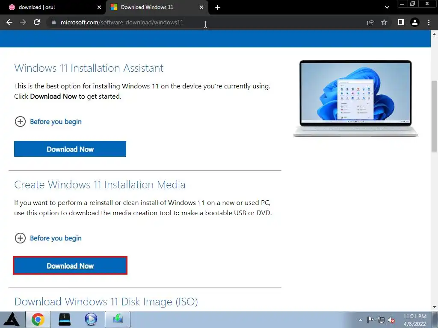The height and width of the screenshot is (328, 438).
Task: Show hidden tray icons arrow
Action: pos(360,320)
